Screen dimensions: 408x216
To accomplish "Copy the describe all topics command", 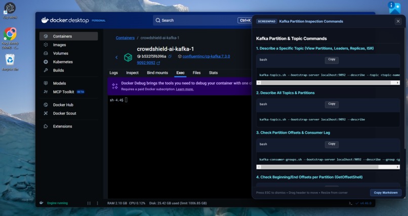I will [332, 105].
